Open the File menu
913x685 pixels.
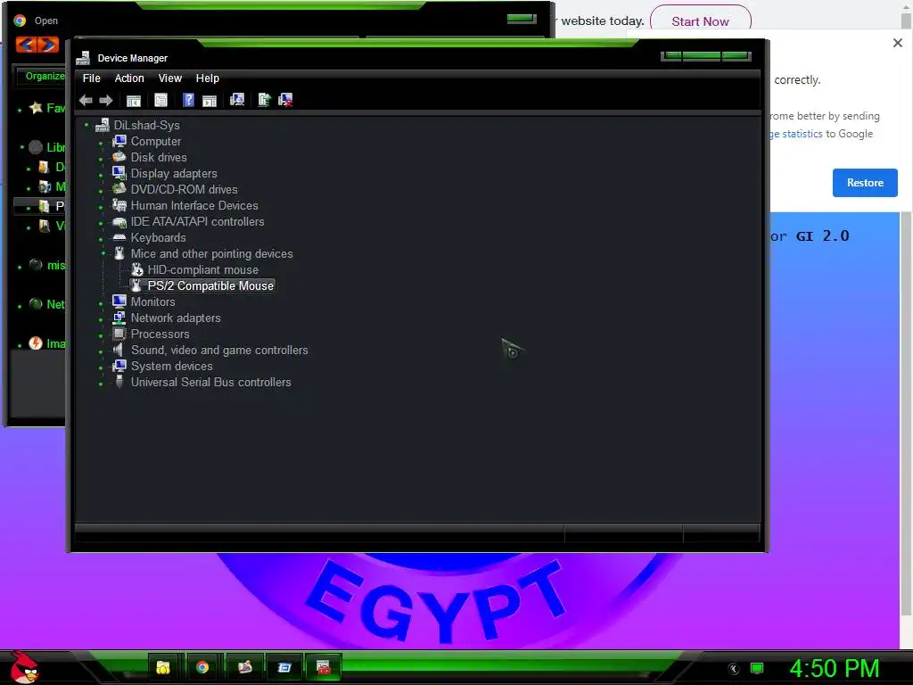coord(92,78)
